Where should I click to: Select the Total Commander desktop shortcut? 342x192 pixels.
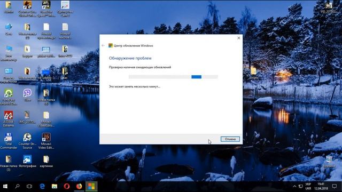[9, 141]
